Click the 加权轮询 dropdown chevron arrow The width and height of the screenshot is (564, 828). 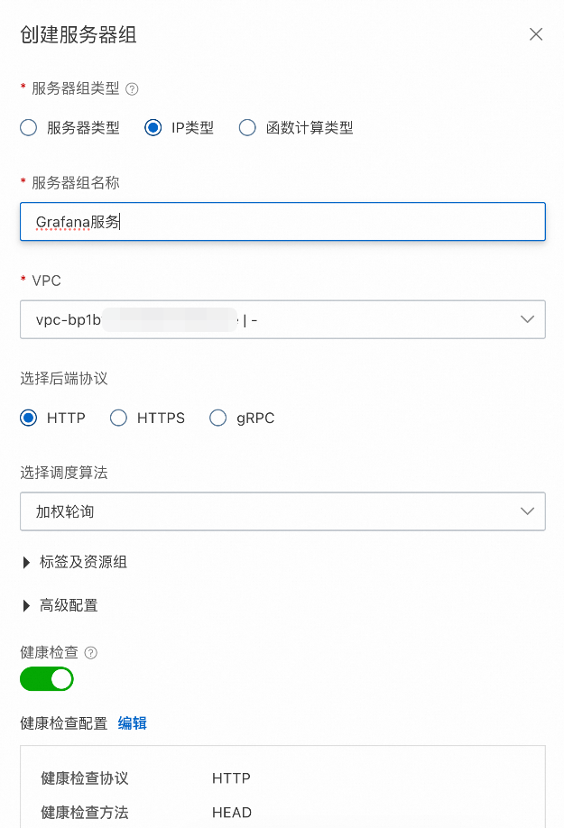527,511
